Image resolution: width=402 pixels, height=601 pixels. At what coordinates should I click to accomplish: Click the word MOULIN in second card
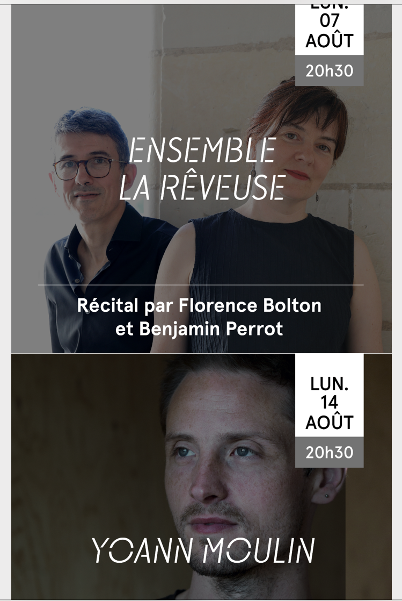click(259, 550)
